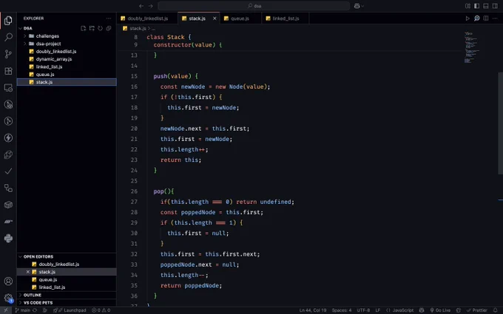Change indentation via Spaces: 4
The width and height of the screenshot is (503, 314).
click(342, 310)
